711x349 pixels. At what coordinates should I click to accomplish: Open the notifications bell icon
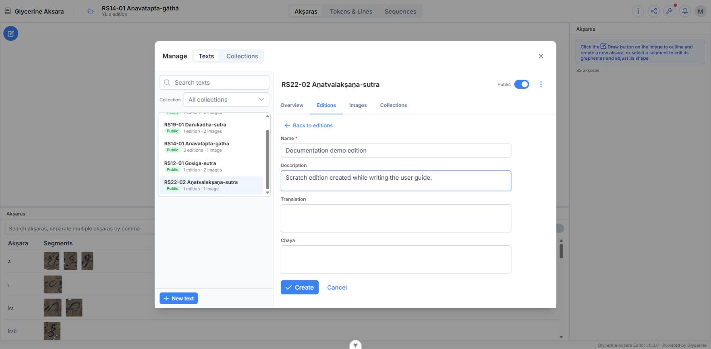685,11
